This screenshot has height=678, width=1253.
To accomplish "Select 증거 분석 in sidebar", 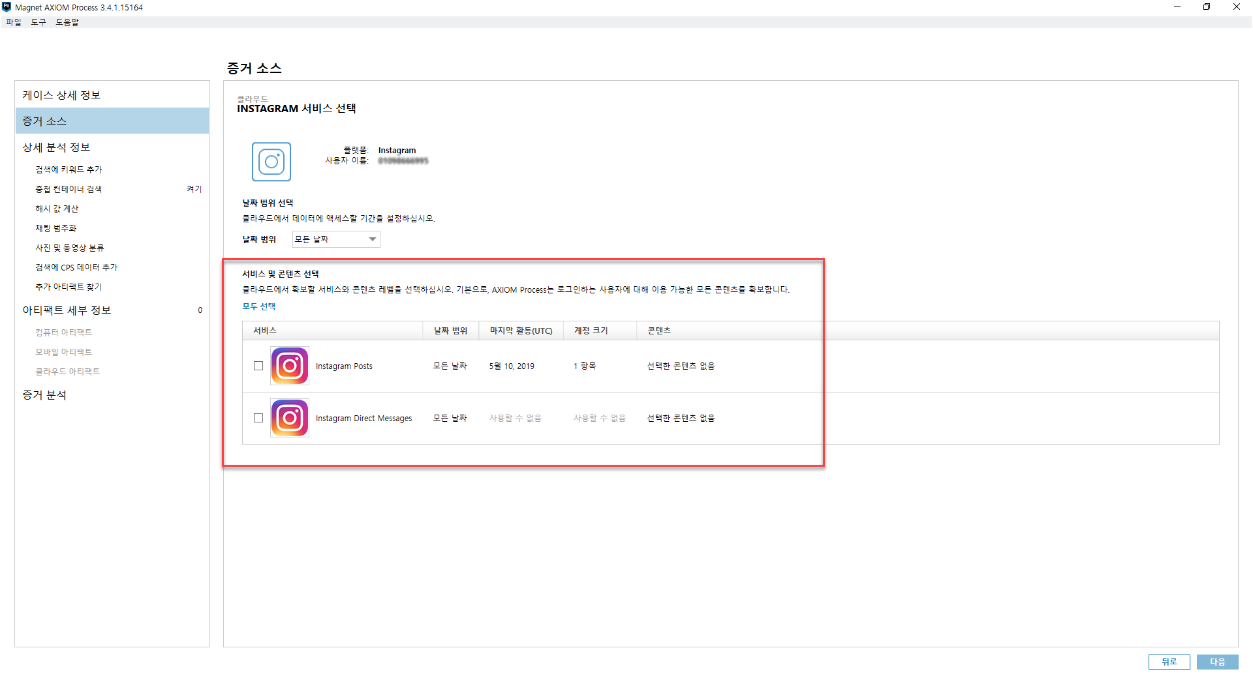I will click(x=112, y=395).
